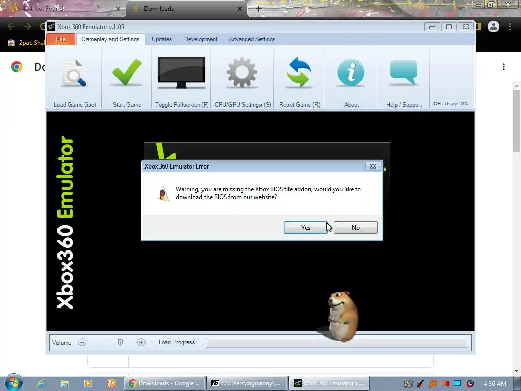This screenshot has width=521, height=391.
Task: Select the Gameplay and Settings tab
Action: (x=110, y=39)
